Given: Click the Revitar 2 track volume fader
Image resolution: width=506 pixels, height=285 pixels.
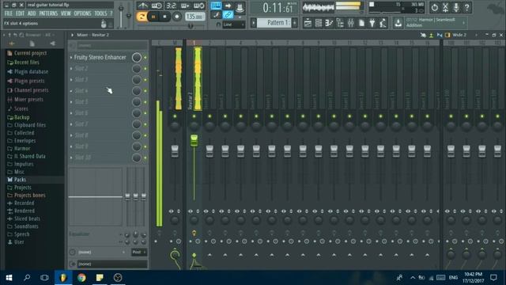Looking at the screenshot, I should 194,141.
